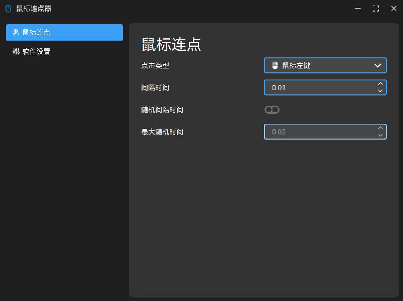The image size is (403, 301).
Task: Select 鼠标左键 from the click type combo box
Action: 325,65
